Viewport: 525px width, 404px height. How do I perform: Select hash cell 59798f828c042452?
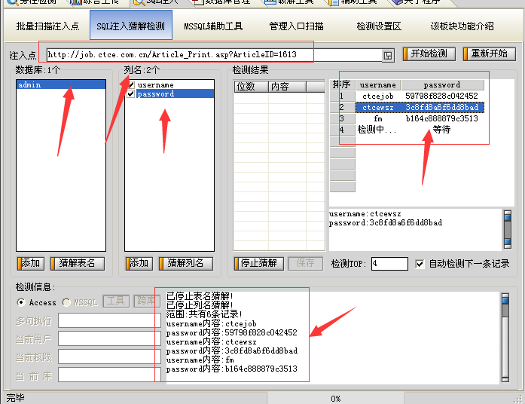(x=442, y=96)
